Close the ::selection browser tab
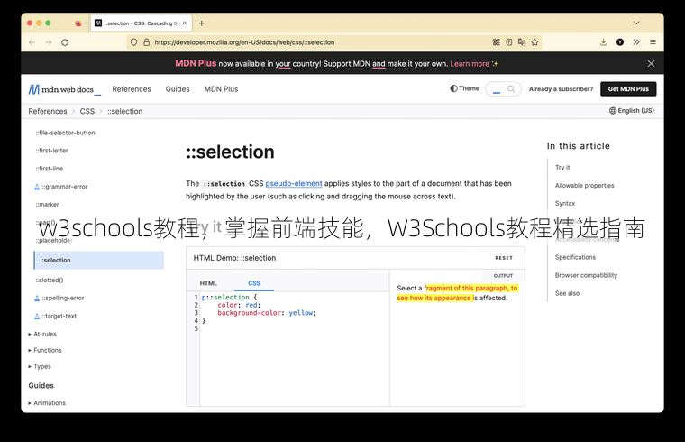The width and height of the screenshot is (685, 442). tap(185, 23)
